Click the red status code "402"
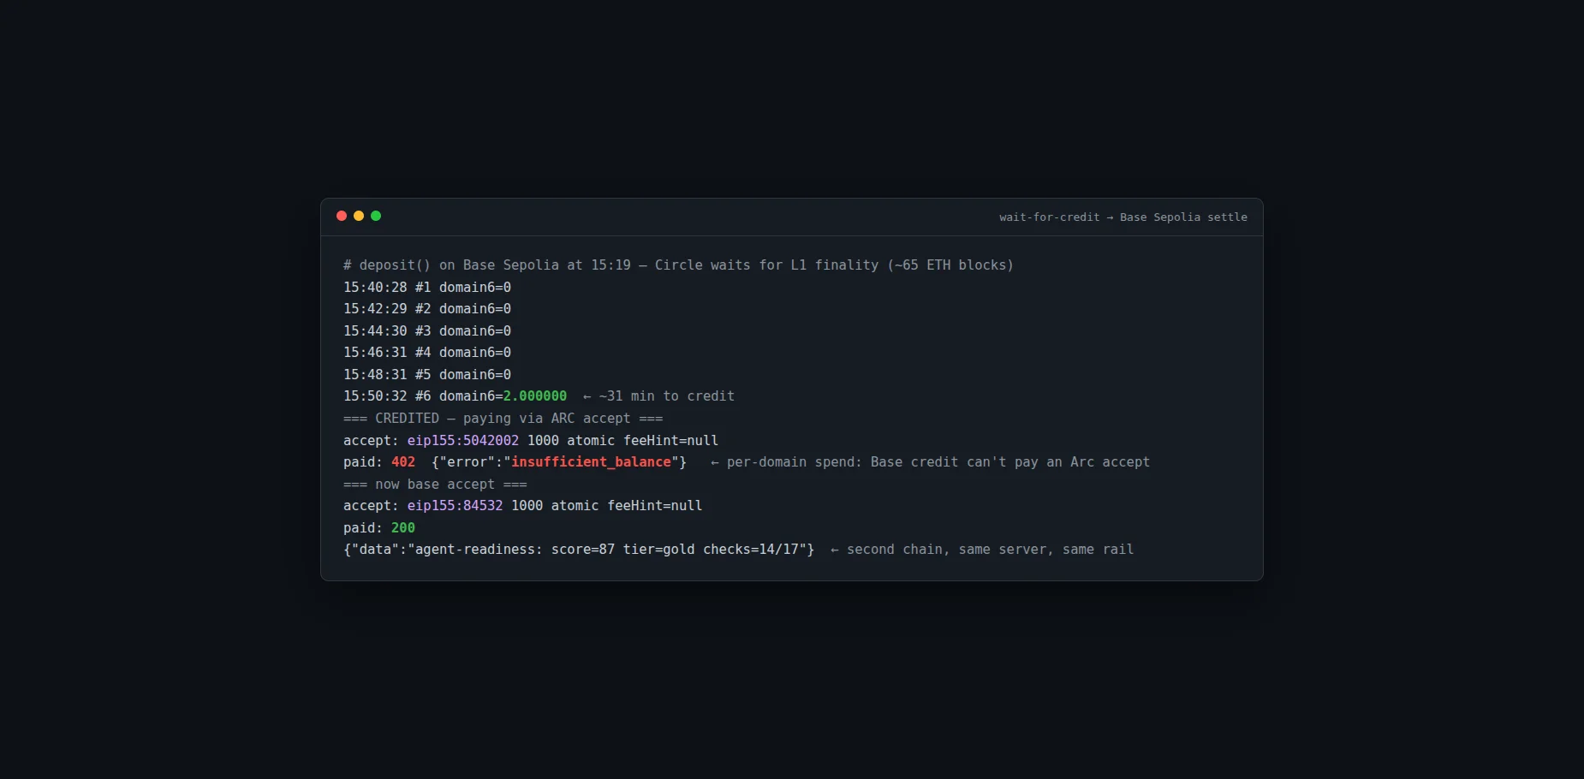This screenshot has height=779, width=1584. coord(403,462)
